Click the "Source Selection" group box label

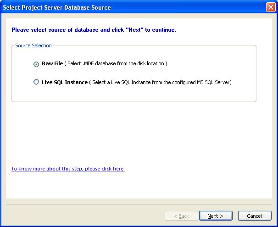(33, 45)
